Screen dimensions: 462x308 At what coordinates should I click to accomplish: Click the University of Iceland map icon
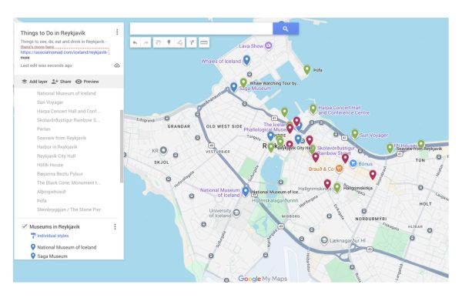click(x=236, y=213)
